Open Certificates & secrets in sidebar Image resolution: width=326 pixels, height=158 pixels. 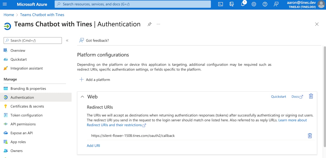[27, 106]
